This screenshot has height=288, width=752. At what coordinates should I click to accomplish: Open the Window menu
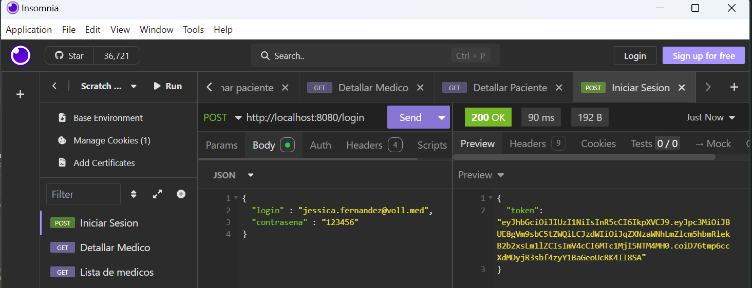point(157,30)
